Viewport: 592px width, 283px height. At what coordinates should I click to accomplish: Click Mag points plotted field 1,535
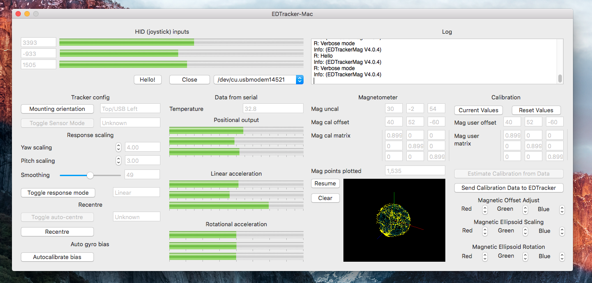(x=415, y=171)
